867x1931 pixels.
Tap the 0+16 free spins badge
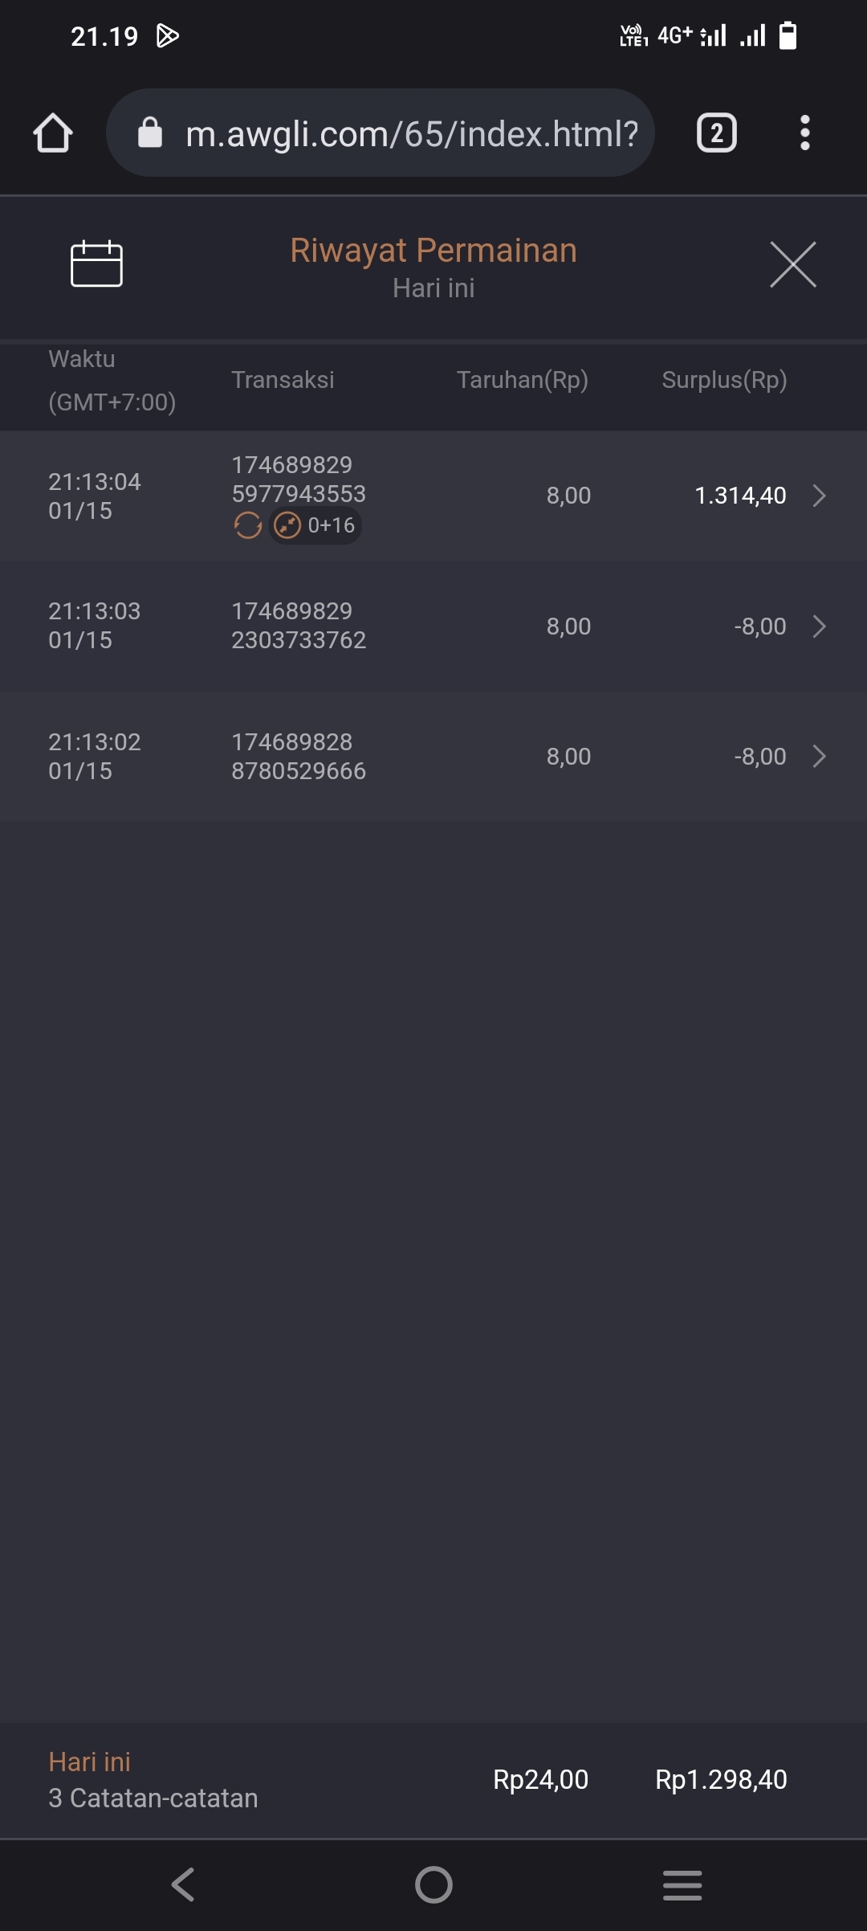(315, 525)
